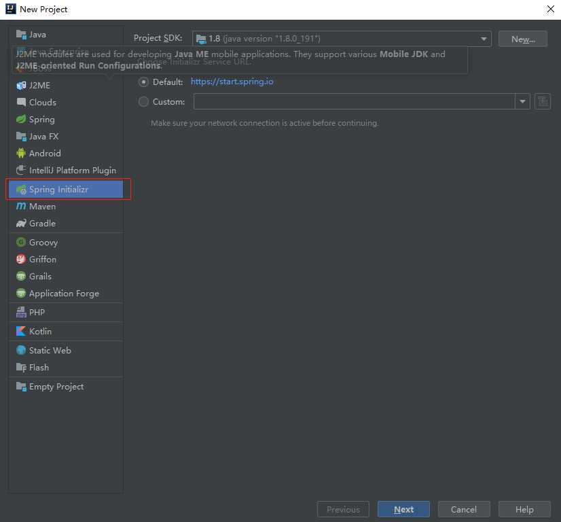The width and height of the screenshot is (561, 522).
Task: Select the Empty Project list label
Action: coord(56,387)
